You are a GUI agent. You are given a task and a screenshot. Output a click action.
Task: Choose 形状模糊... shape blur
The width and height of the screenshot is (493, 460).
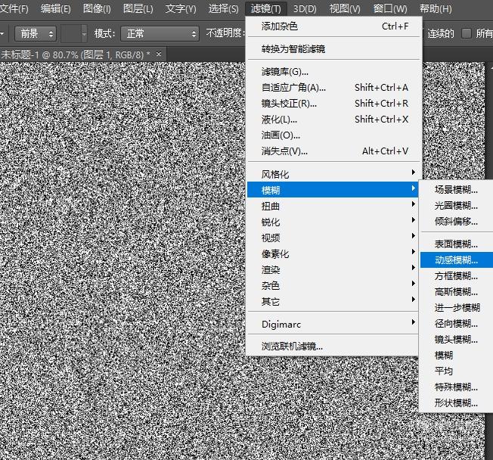click(457, 402)
